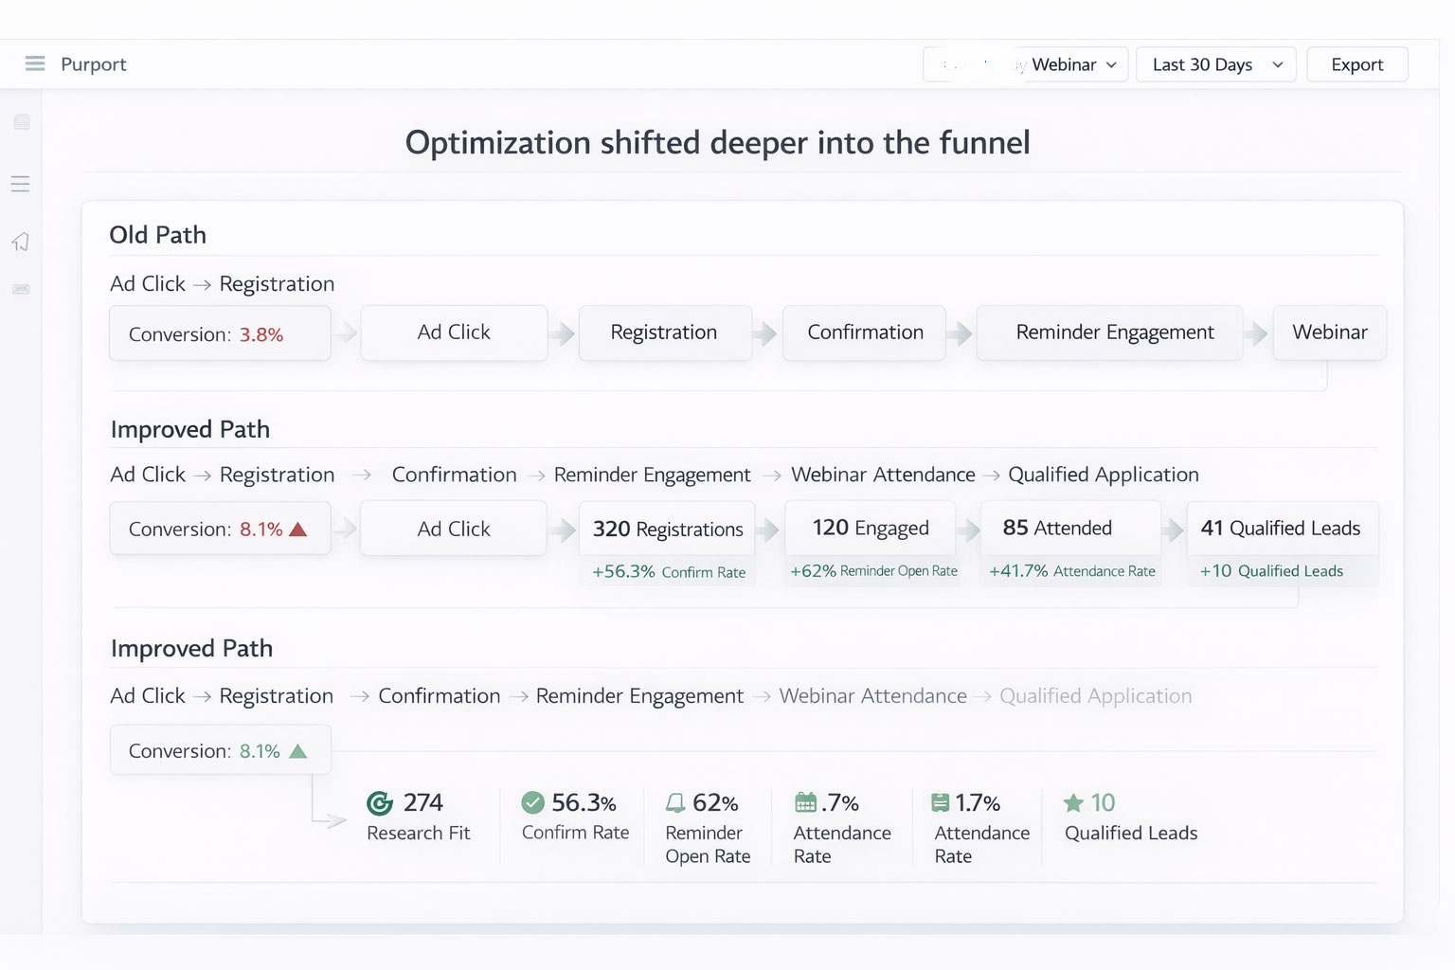Click the Confirm Rate checkmark icon
Image resolution: width=1455 pixels, height=970 pixels.
pos(532,803)
